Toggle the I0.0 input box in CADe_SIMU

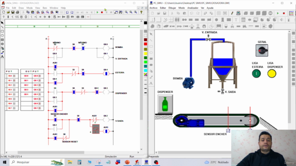14,76
